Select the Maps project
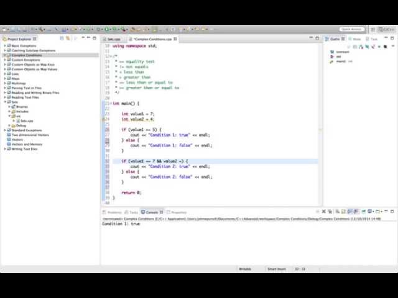This screenshot has height=298, width=398. coord(15,79)
